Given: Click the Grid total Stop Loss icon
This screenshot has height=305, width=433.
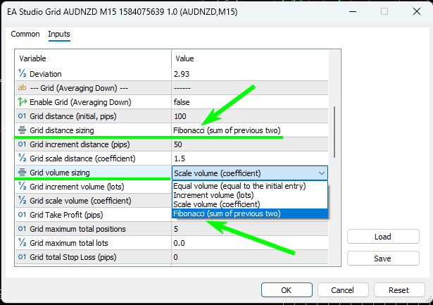Looking at the screenshot, I should [x=22, y=257].
